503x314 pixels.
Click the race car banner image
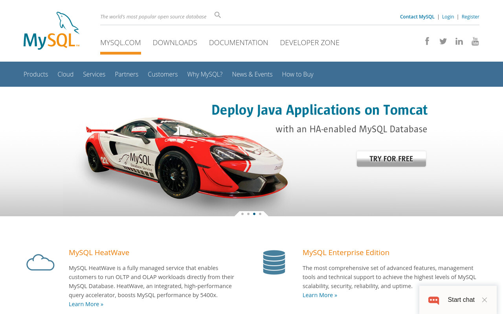click(x=187, y=158)
